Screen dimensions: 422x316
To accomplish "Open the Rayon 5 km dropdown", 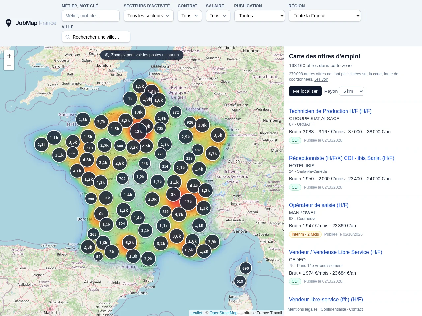I will 352,91.
